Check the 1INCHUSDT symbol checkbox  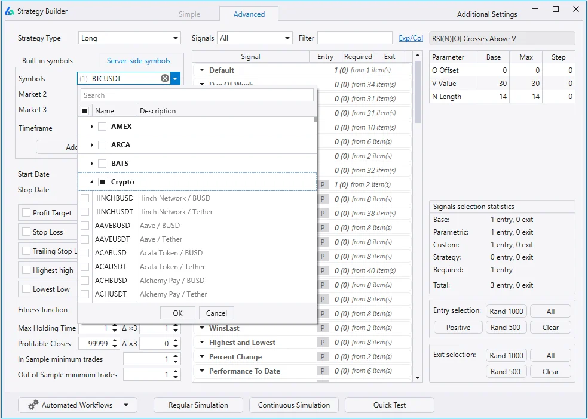pos(85,212)
